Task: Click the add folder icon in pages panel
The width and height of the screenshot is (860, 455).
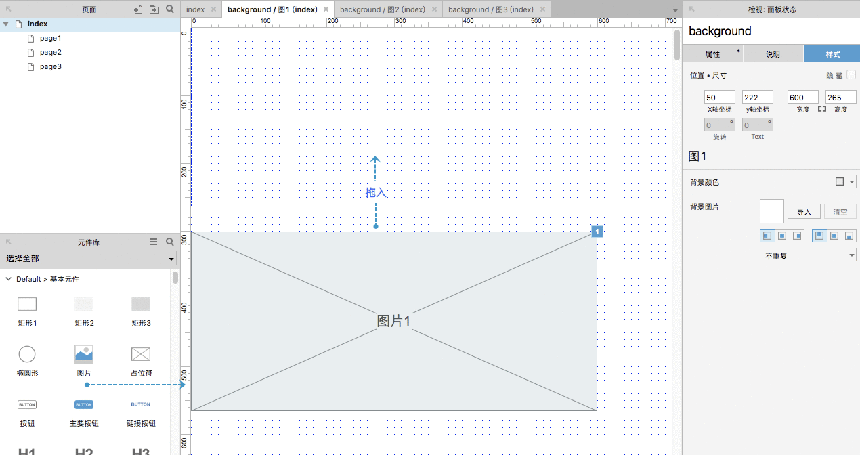Action: pyautogui.click(x=154, y=9)
